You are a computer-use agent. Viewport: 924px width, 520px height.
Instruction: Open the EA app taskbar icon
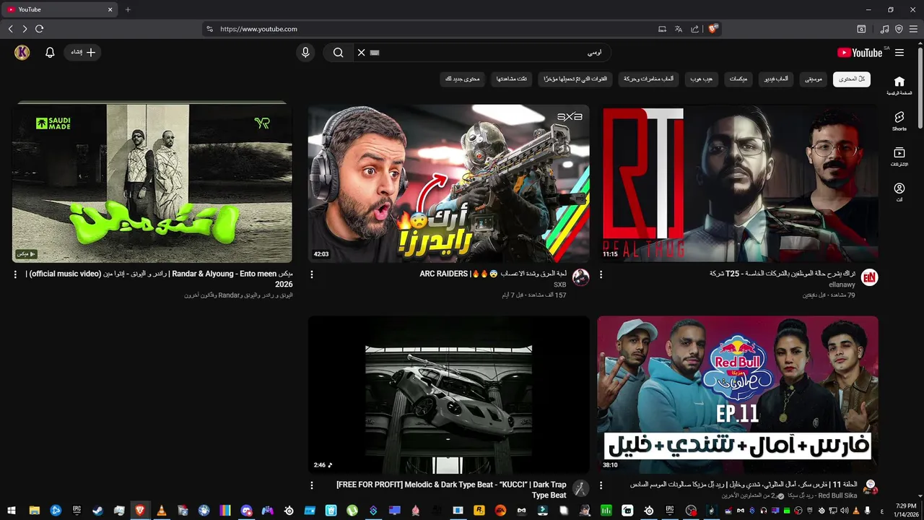pyautogui.click(x=500, y=511)
